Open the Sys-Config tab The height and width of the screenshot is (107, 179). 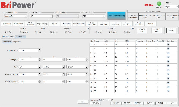7,24
